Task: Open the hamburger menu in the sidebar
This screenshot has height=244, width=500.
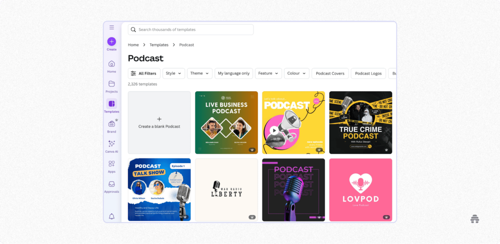Action: (x=111, y=27)
